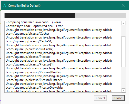Close the Compile dialog with the X
This screenshot has width=129, height=104.
click(123, 5)
